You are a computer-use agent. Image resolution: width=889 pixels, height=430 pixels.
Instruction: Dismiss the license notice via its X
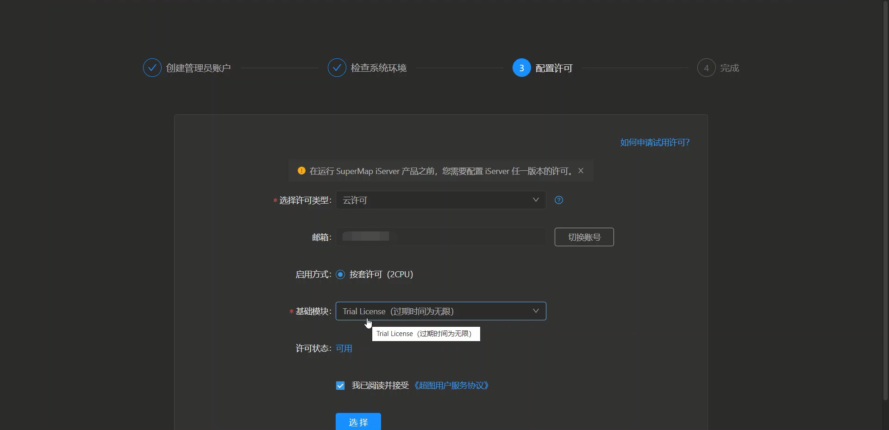[581, 170]
